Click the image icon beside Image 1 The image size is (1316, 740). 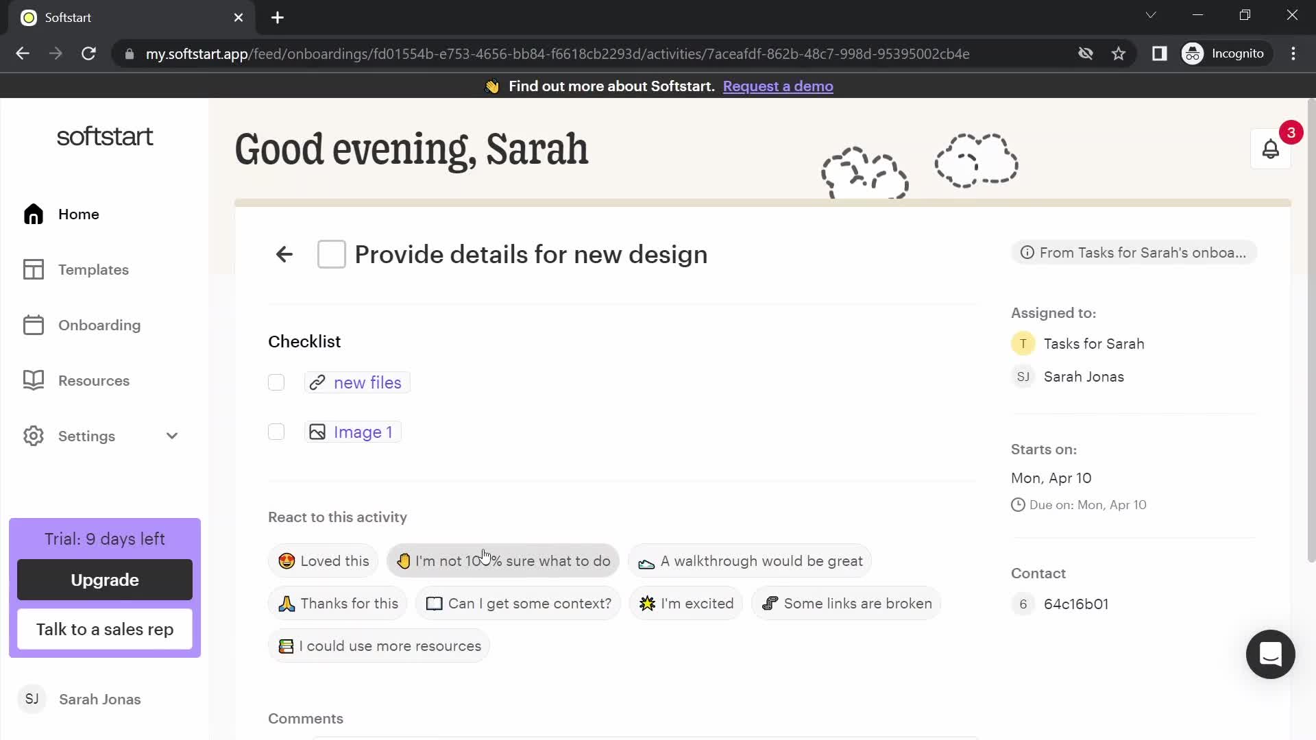click(x=317, y=432)
